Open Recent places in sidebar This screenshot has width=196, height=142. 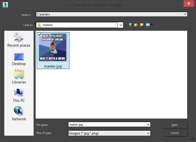pos(19,40)
